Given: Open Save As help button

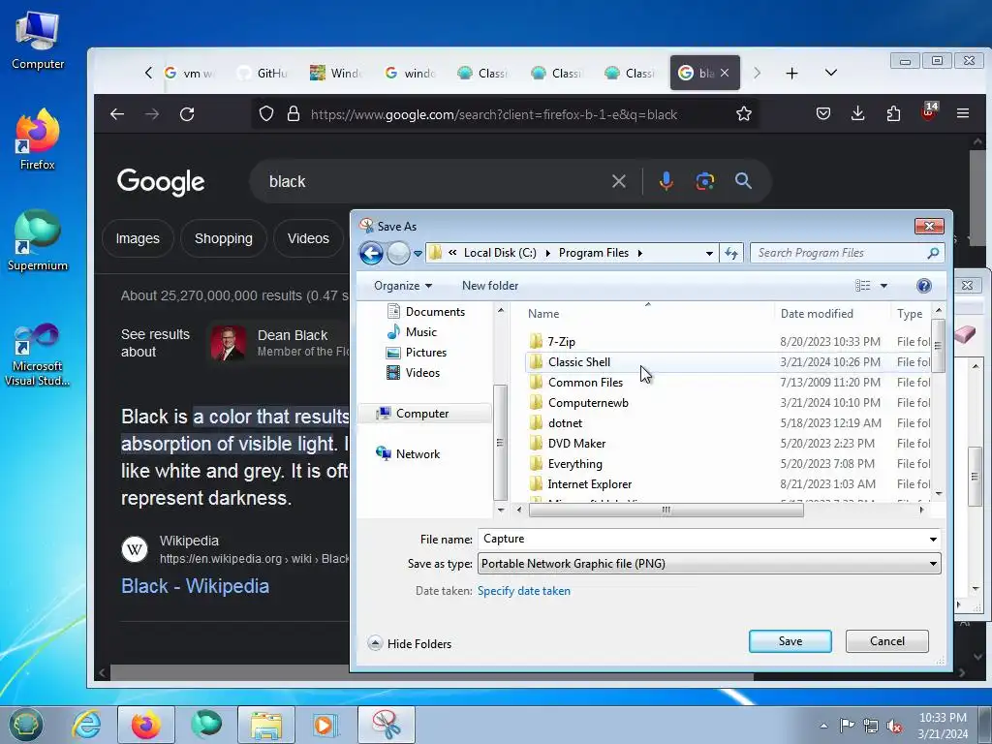Looking at the screenshot, I should pos(923,286).
